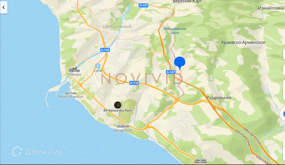Click the back arrow button
The height and width of the screenshot is (165, 285).
pos(3,7)
